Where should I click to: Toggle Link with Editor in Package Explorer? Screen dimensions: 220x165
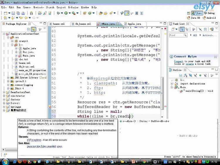click(33, 29)
